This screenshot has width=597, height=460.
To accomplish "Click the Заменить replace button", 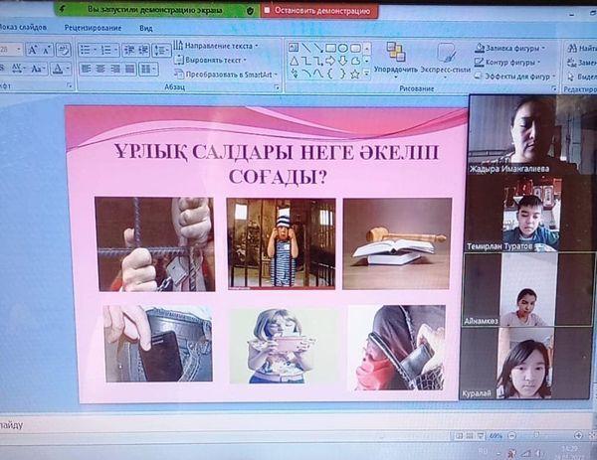I will [x=582, y=63].
